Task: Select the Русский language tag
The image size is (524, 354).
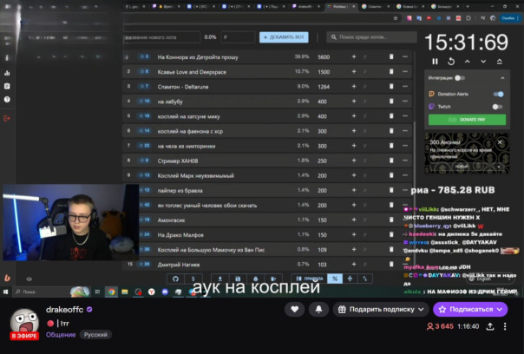Action: (x=96, y=334)
